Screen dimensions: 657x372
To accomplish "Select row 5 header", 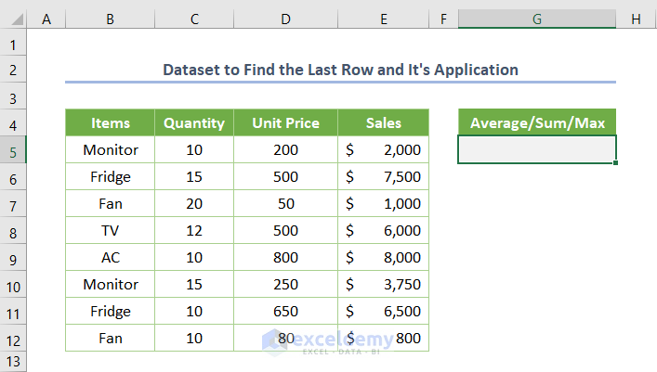I will click(x=14, y=150).
